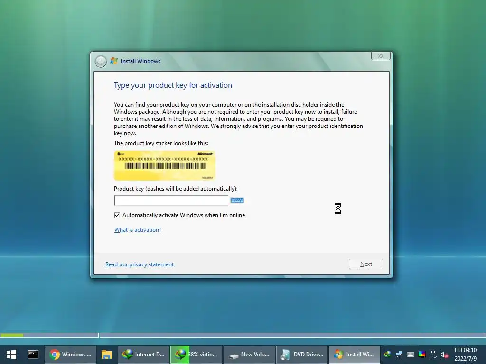
Task: Switch to the Chrome Windows taskbar item
Action: pos(71,355)
